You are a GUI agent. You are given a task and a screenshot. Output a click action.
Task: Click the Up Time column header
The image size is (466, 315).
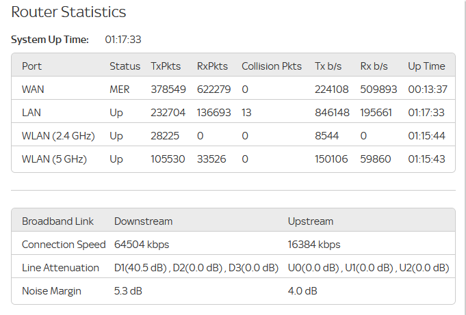(426, 66)
